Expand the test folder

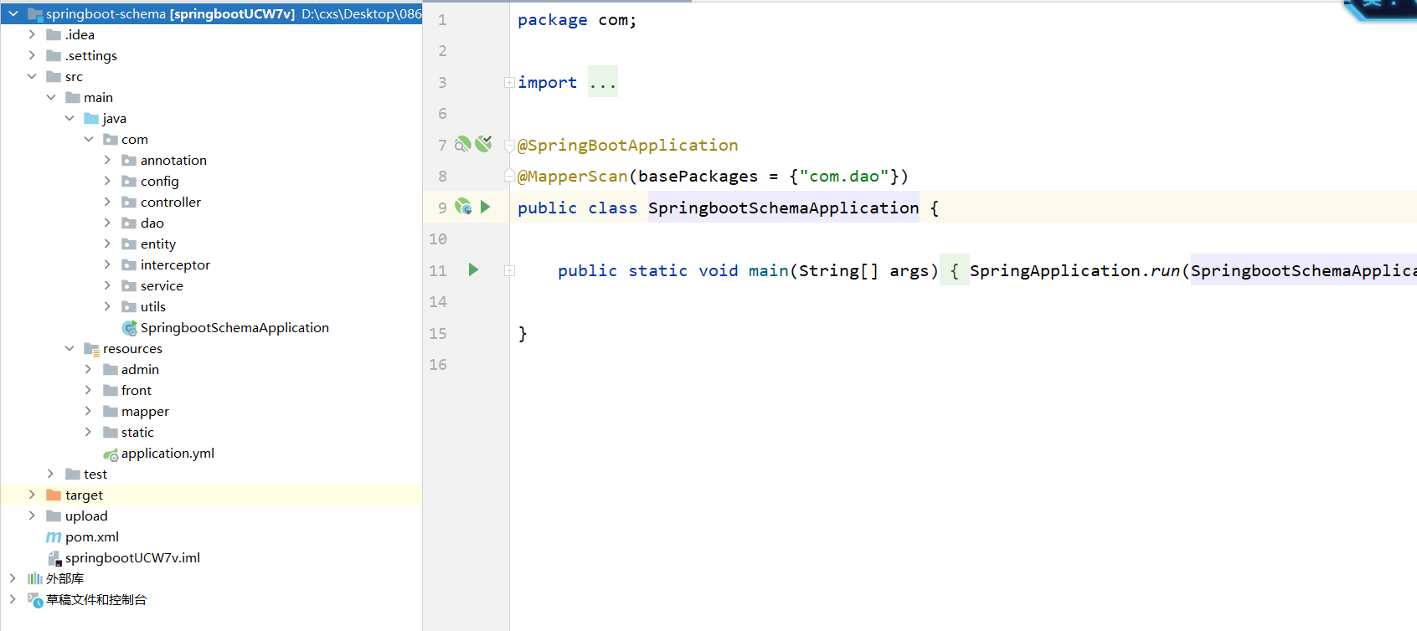[x=51, y=474]
